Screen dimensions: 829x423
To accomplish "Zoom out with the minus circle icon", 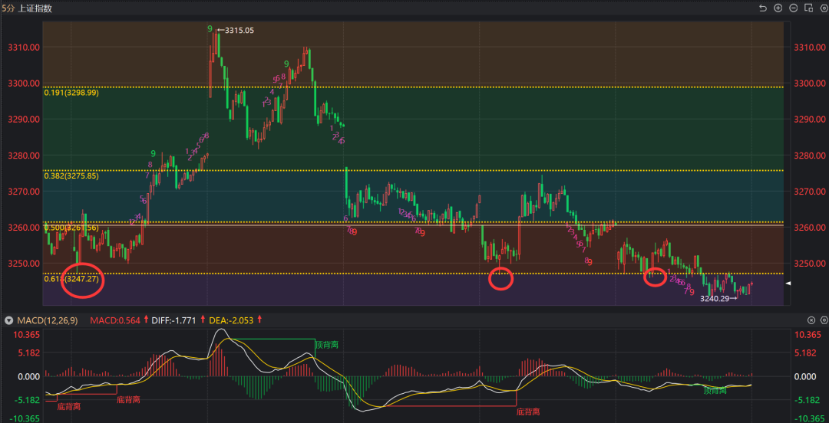I will [x=793, y=8].
